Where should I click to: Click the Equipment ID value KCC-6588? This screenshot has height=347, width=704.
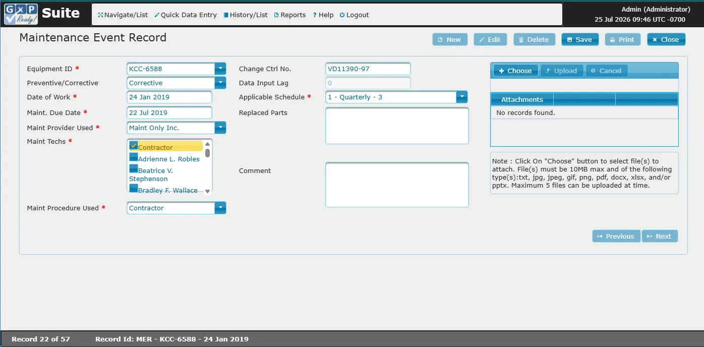tap(146, 69)
